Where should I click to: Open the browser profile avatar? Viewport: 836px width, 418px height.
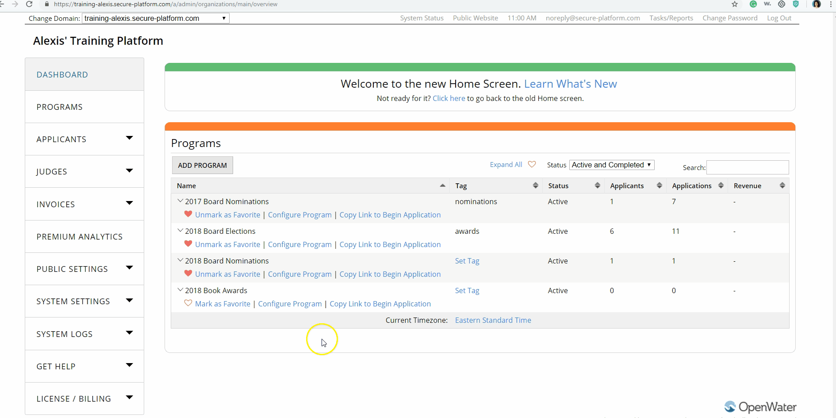coord(817,4)
